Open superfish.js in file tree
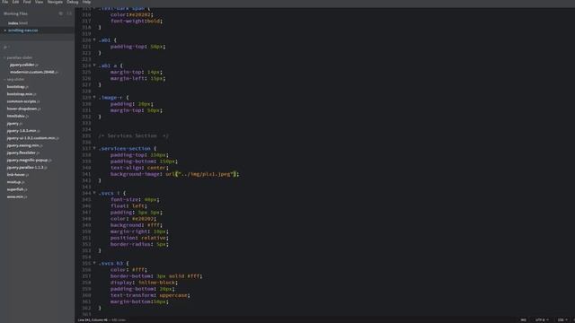575x323 pixels. pos(17,189)
